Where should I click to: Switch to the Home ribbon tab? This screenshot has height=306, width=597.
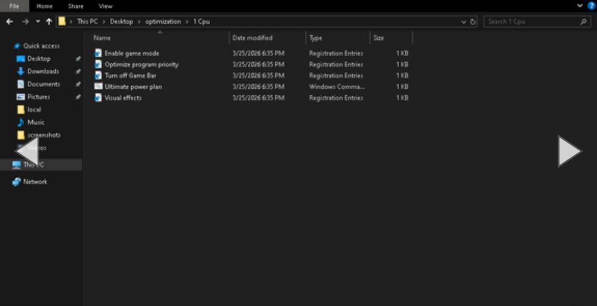pos(45,6)
